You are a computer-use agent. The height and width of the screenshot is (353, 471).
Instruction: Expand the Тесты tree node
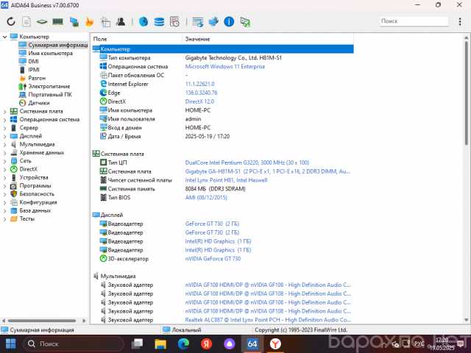coord(4,219)
